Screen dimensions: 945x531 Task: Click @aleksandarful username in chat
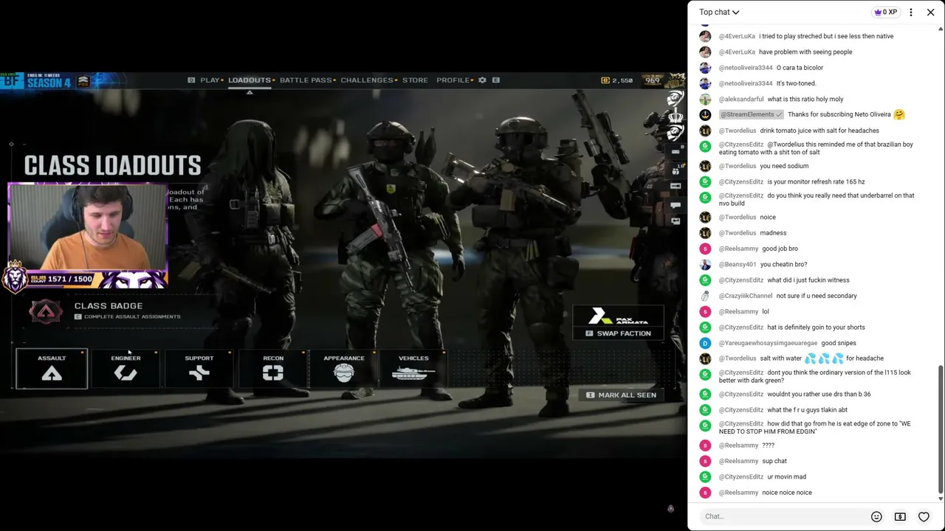pos(740,99)
